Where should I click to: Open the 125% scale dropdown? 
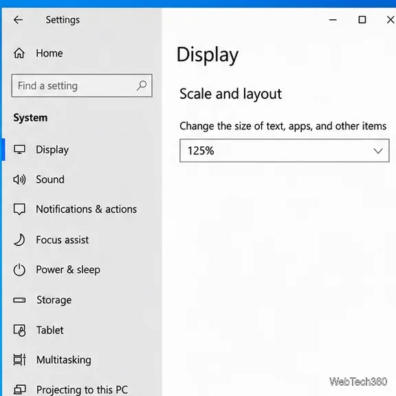pos(285,151)
